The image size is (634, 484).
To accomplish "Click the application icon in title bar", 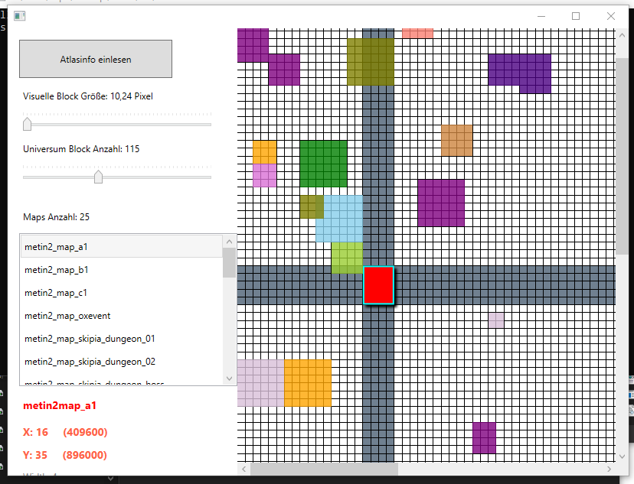I will [19, 16].
